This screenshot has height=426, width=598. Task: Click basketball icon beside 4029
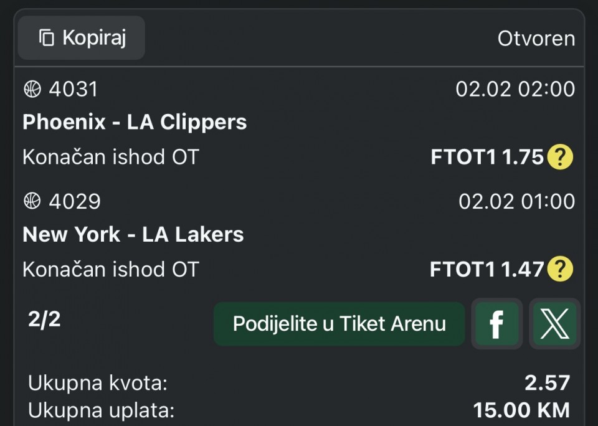tap(32, 201)
